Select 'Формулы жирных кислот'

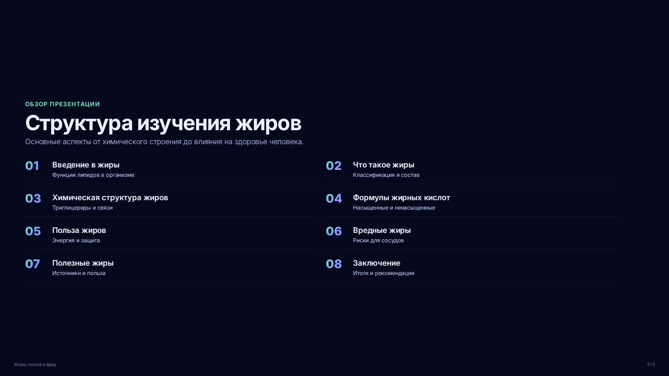(401, 198)
